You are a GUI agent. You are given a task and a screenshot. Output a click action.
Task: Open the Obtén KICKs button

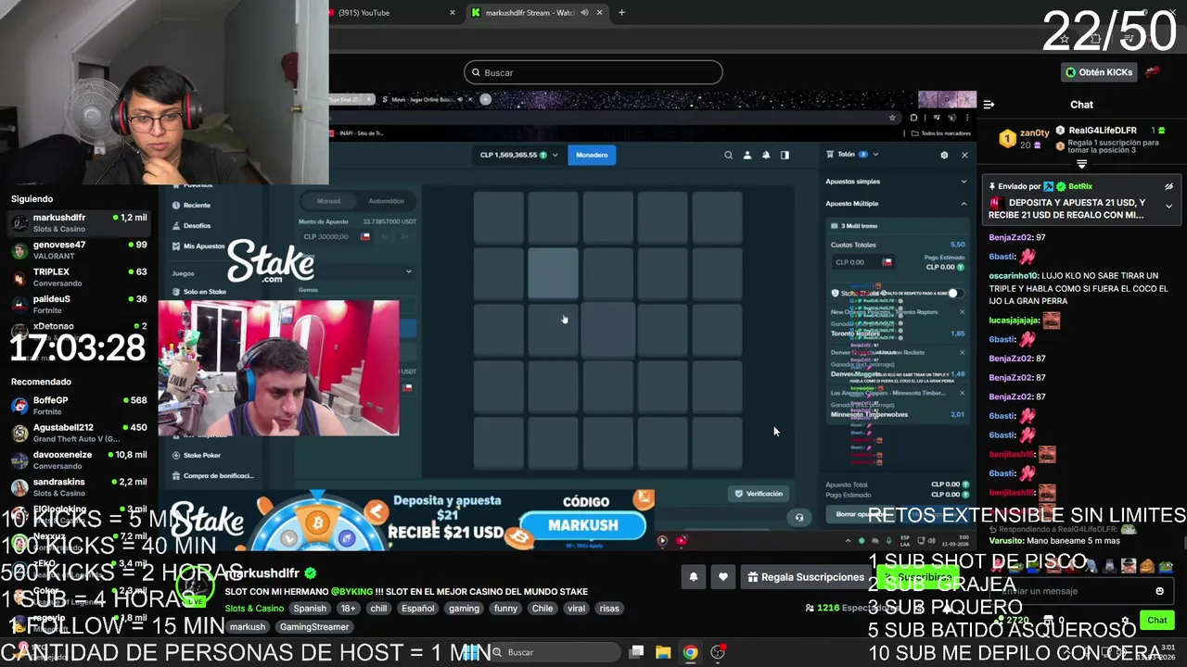[x=1099, y=72]
